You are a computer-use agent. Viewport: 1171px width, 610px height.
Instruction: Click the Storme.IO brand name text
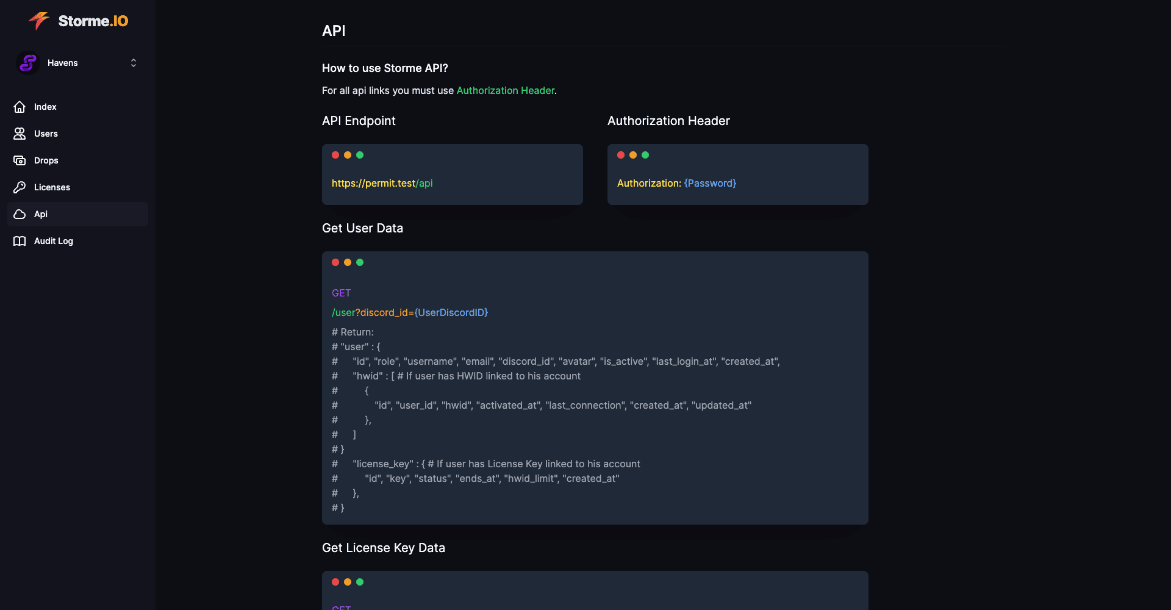coord(93,21)
